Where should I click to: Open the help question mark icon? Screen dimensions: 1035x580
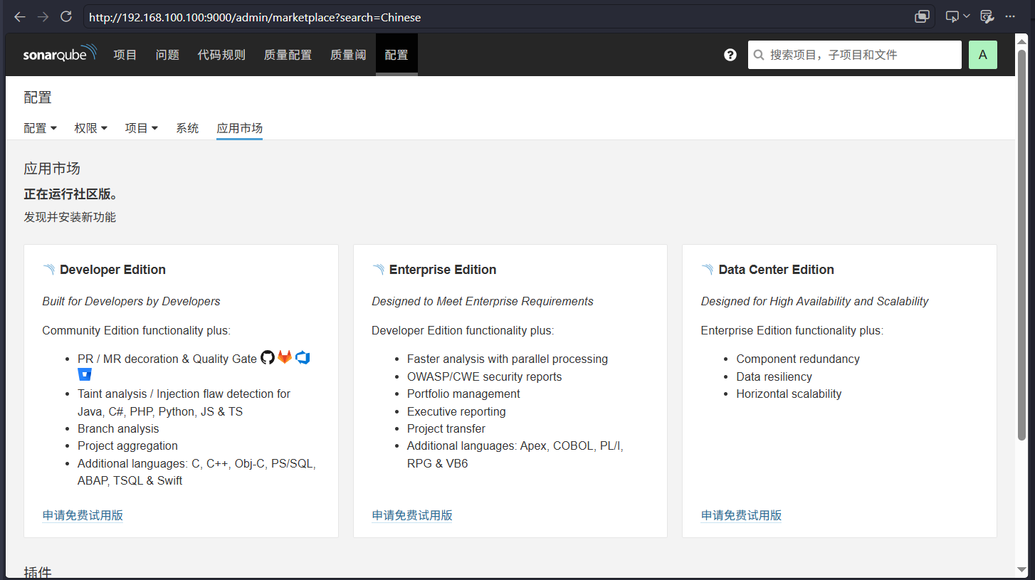pos(730,55)
